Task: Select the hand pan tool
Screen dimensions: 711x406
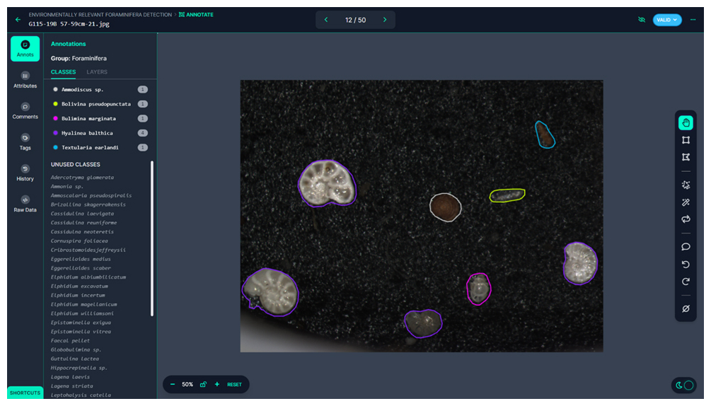Action: (x=685, y=123)
